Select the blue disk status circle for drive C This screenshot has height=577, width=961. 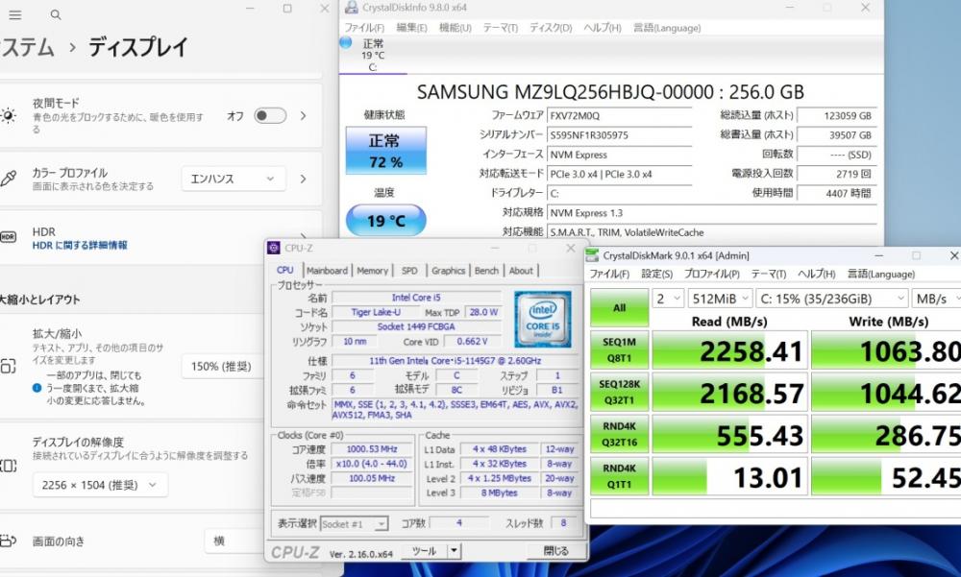click(346, 43)
